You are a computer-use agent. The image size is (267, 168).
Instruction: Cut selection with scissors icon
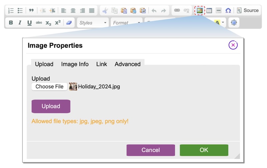pos(105,11)
